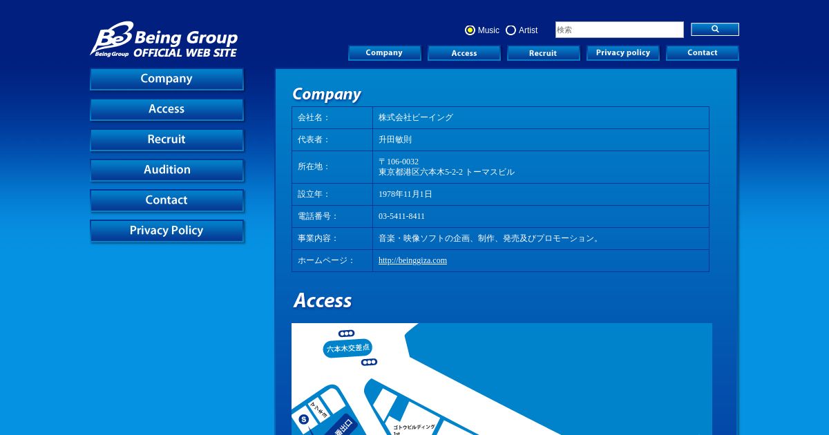This screenshot has width=829, height=435.
Task: Click the 六本木交差点 label on map
Action: pyautogui.click(x=348, y=348)
